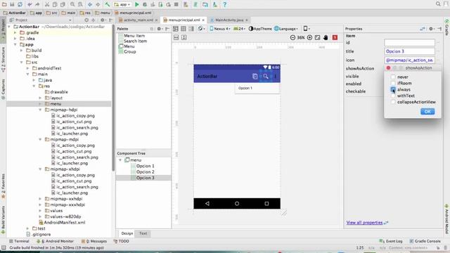The width and height of the screenshot is (450, 253).
Task: Click the red error indicator icon
Action: point(335,37)
